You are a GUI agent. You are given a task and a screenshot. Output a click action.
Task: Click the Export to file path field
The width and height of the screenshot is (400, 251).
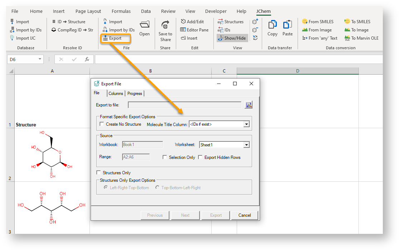coord(184,105)
